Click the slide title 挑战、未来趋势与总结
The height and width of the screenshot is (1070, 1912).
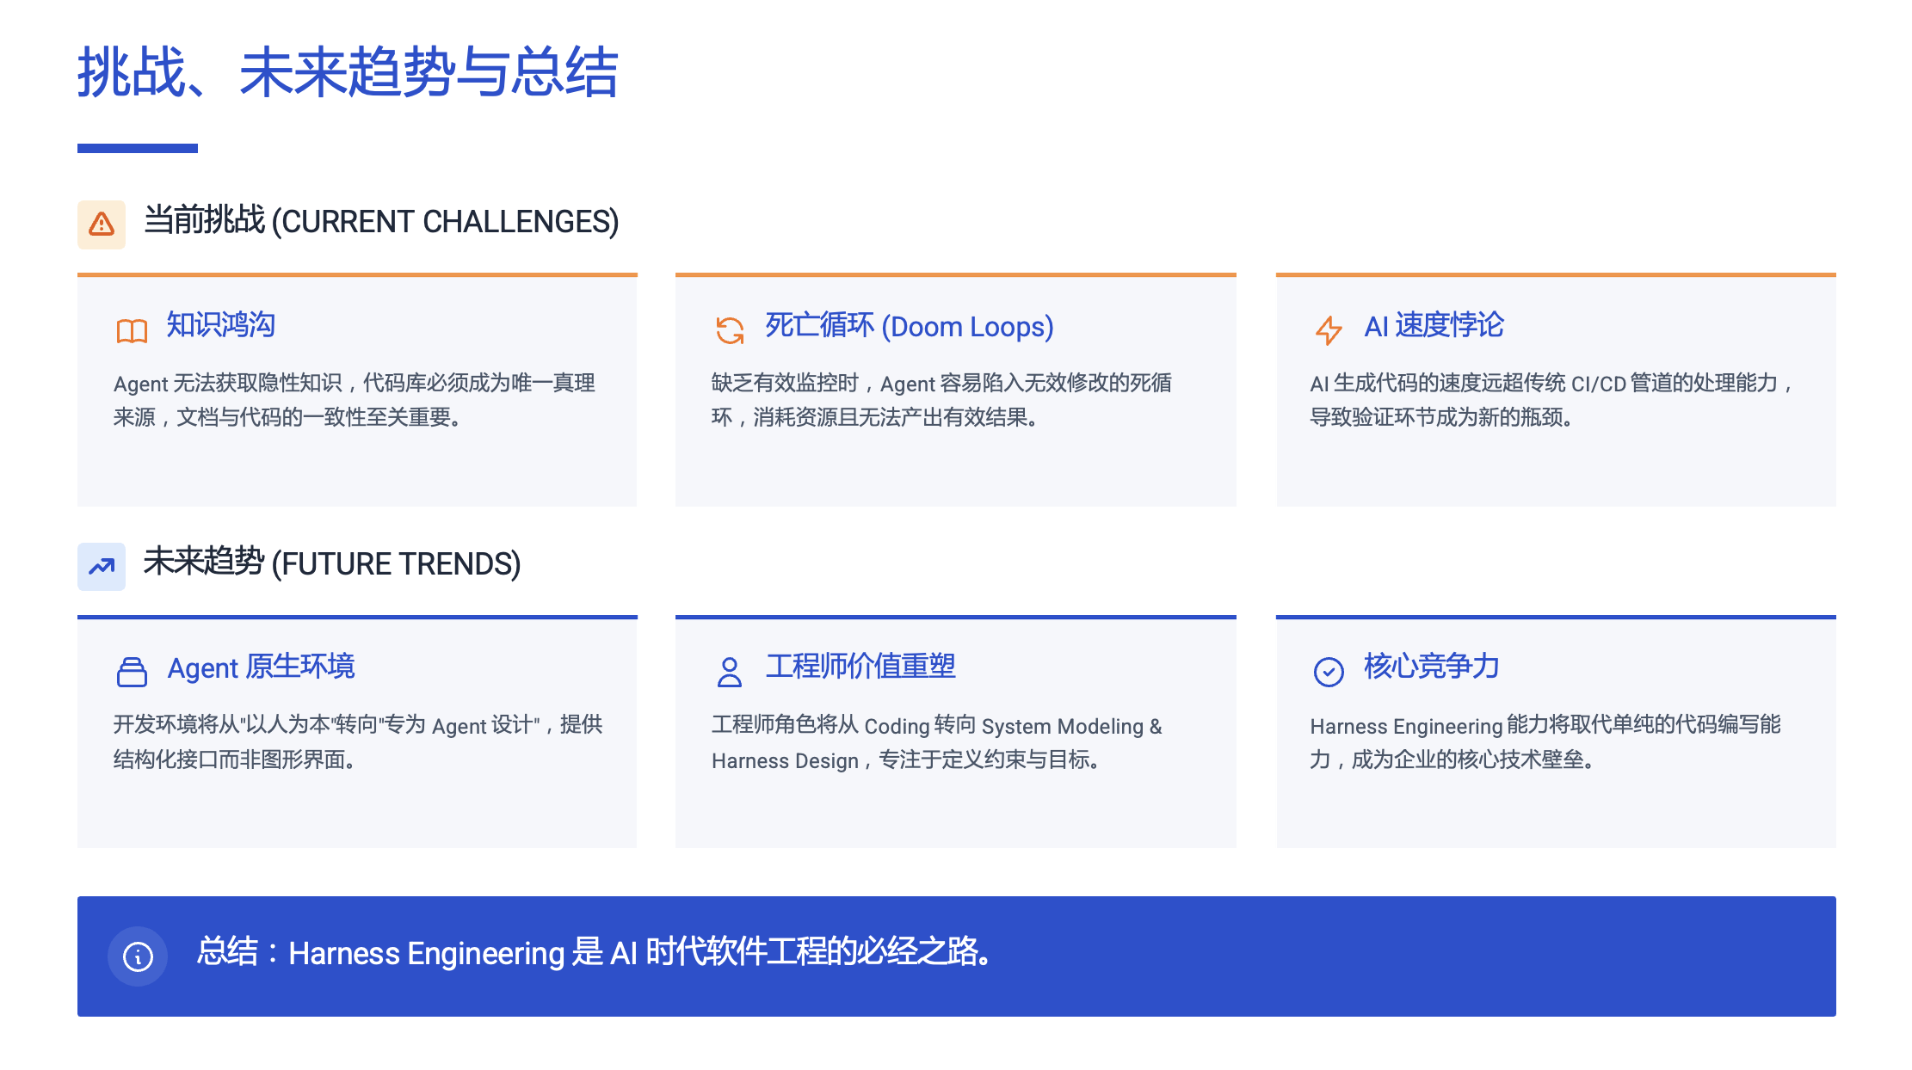coord(348,72)
